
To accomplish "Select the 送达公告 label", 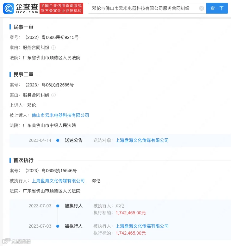I will tap(74, 140).
